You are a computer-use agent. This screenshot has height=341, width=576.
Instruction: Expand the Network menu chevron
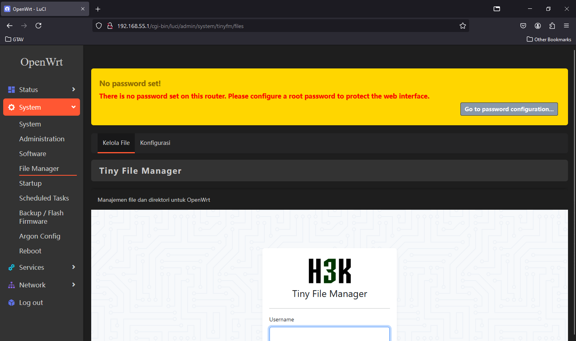coord(74,285)
